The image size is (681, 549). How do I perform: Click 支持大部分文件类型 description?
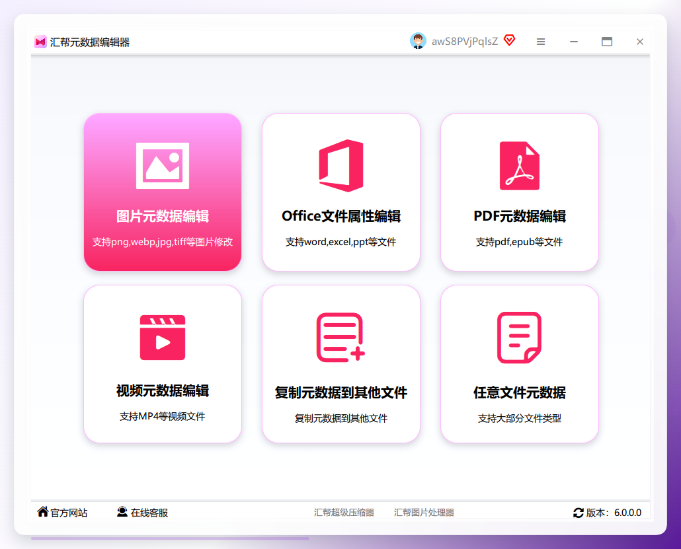tap(520, 418)
